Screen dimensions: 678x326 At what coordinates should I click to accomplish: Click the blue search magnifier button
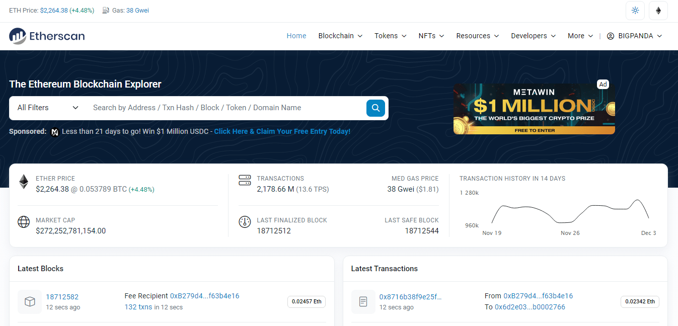pos(375,108)
